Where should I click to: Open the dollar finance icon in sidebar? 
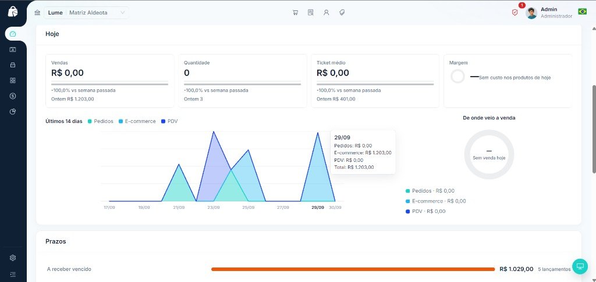pos(13,96)
